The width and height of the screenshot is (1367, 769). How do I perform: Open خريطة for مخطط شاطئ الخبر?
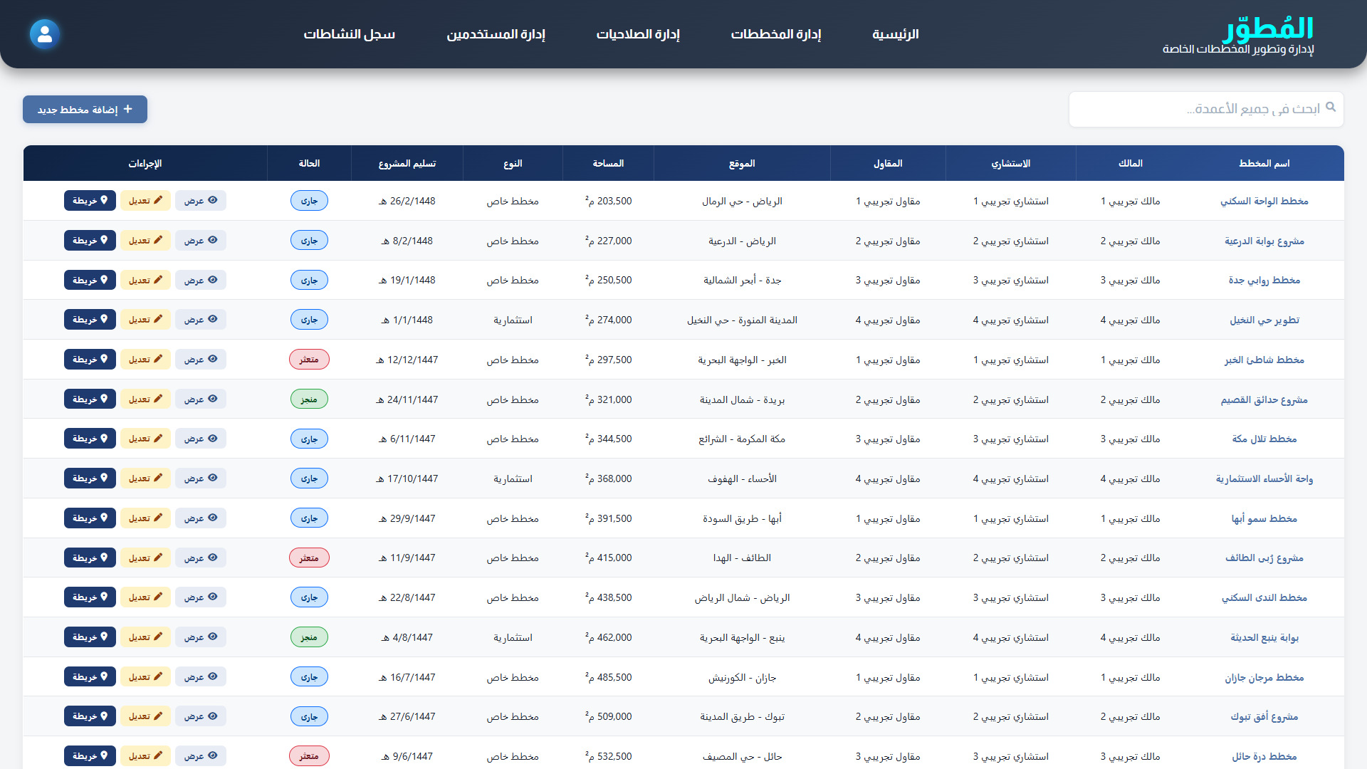pos(90,360)
